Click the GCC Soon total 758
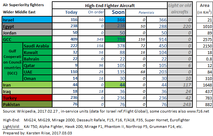The image size is (213, 136). pos(115,39)
